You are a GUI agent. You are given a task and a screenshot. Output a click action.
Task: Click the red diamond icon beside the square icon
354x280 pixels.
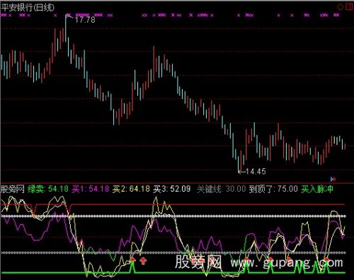(x=340, y=7)
